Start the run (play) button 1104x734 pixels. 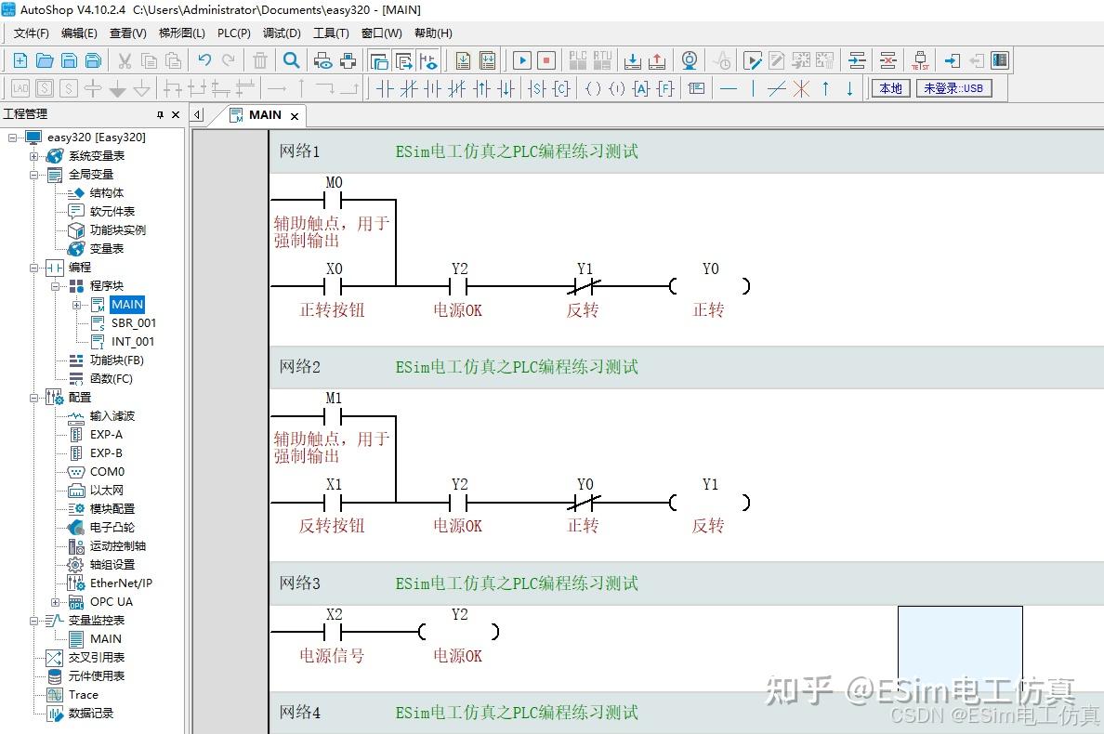click(x=521, y=60)
